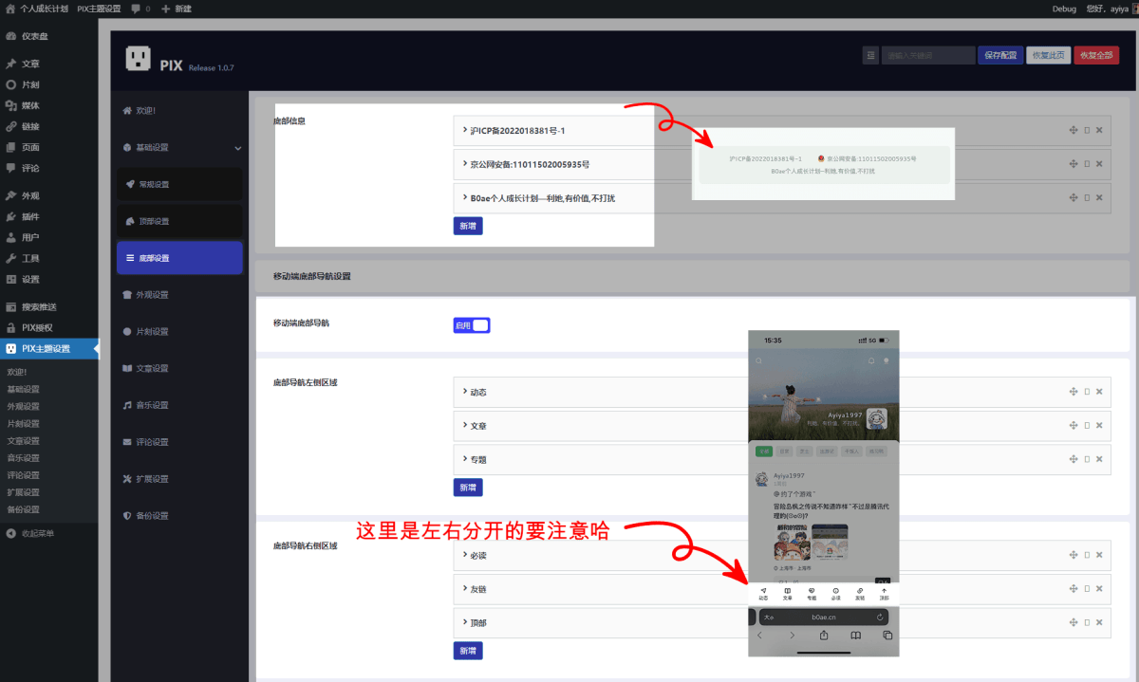
Task: Go to 插件 in the WordPress sidebar
Action: tap(30, 216)
